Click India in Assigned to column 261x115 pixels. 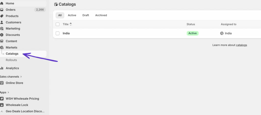click(x=228, y=33)
